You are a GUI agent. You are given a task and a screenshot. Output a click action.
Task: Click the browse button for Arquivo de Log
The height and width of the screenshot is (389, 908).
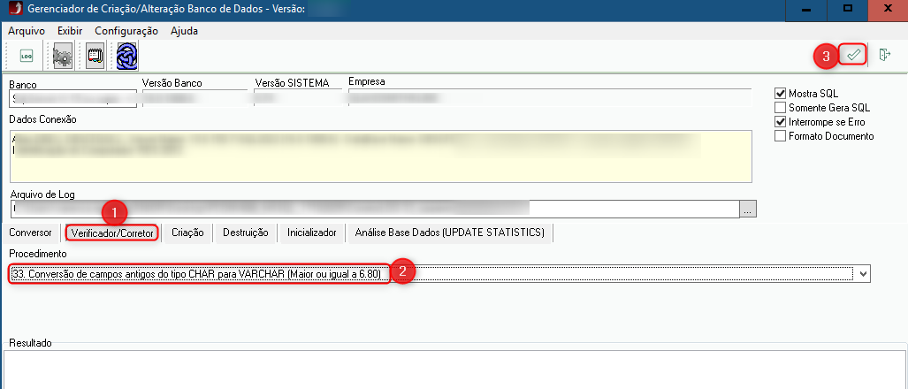pos(749,210)
